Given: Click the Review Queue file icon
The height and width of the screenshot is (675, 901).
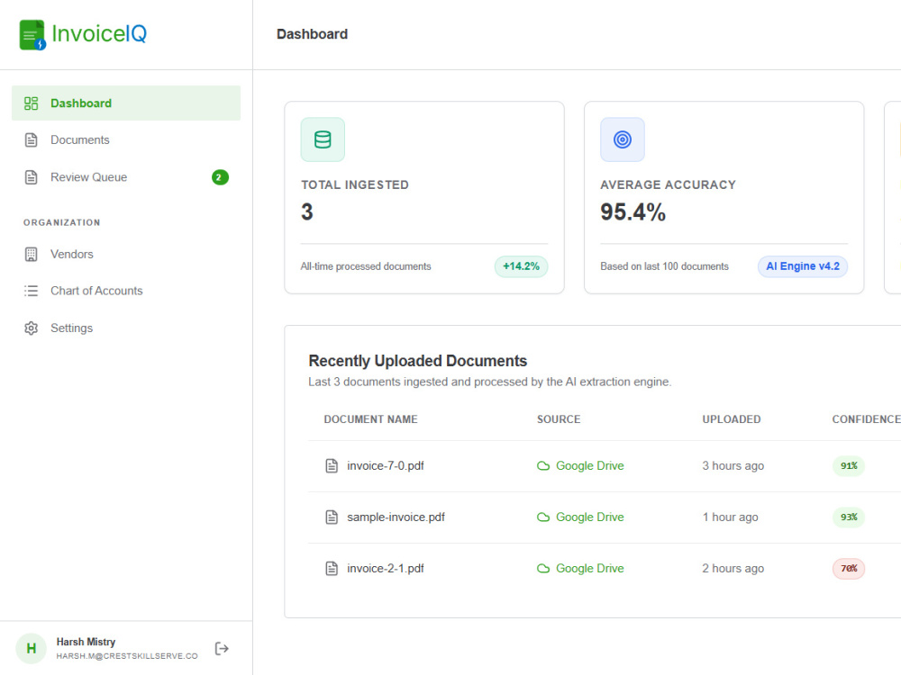Looking at the screenshot, I should pos(31,177).
